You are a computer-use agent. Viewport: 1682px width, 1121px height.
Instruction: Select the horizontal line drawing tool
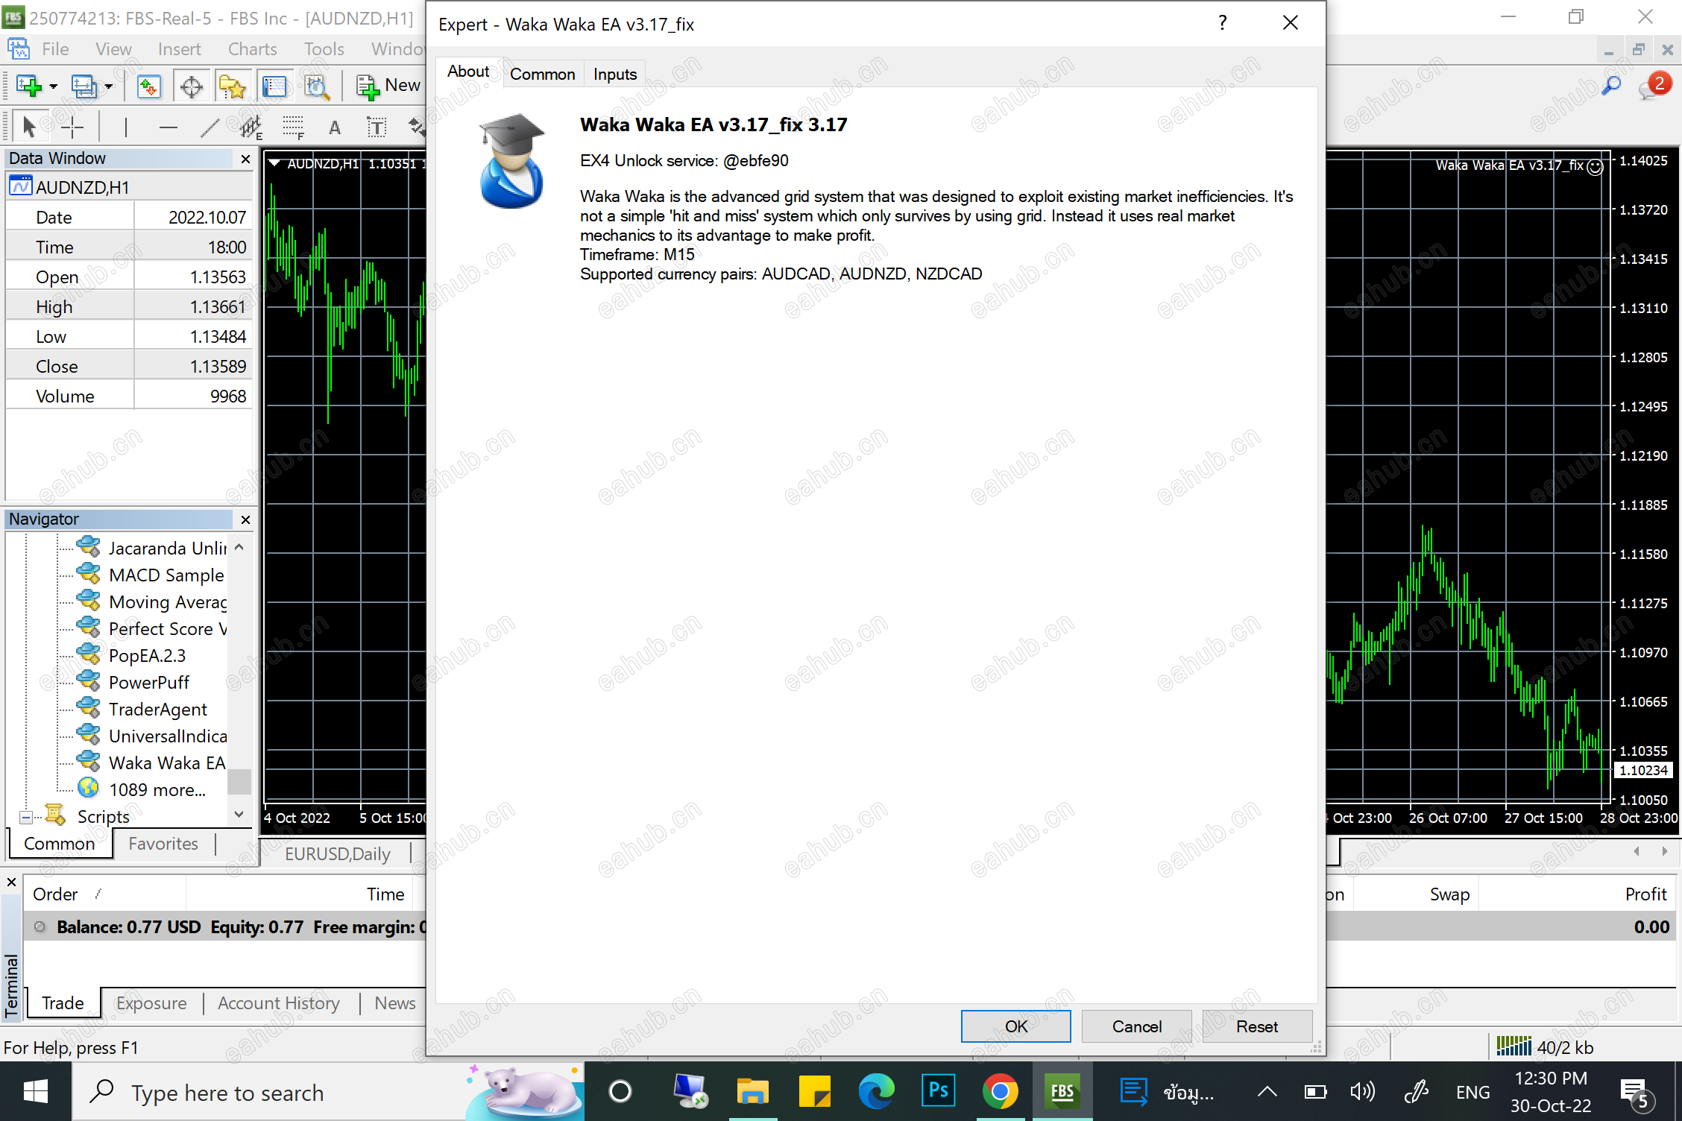pos(167,126)
